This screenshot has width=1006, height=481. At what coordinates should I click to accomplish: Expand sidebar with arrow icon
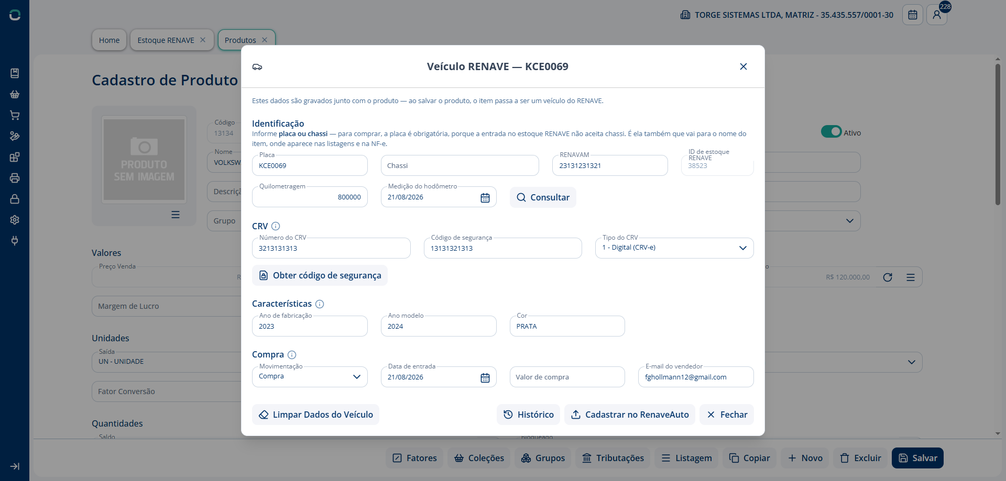pyautogui.click(x=15, y=466)
